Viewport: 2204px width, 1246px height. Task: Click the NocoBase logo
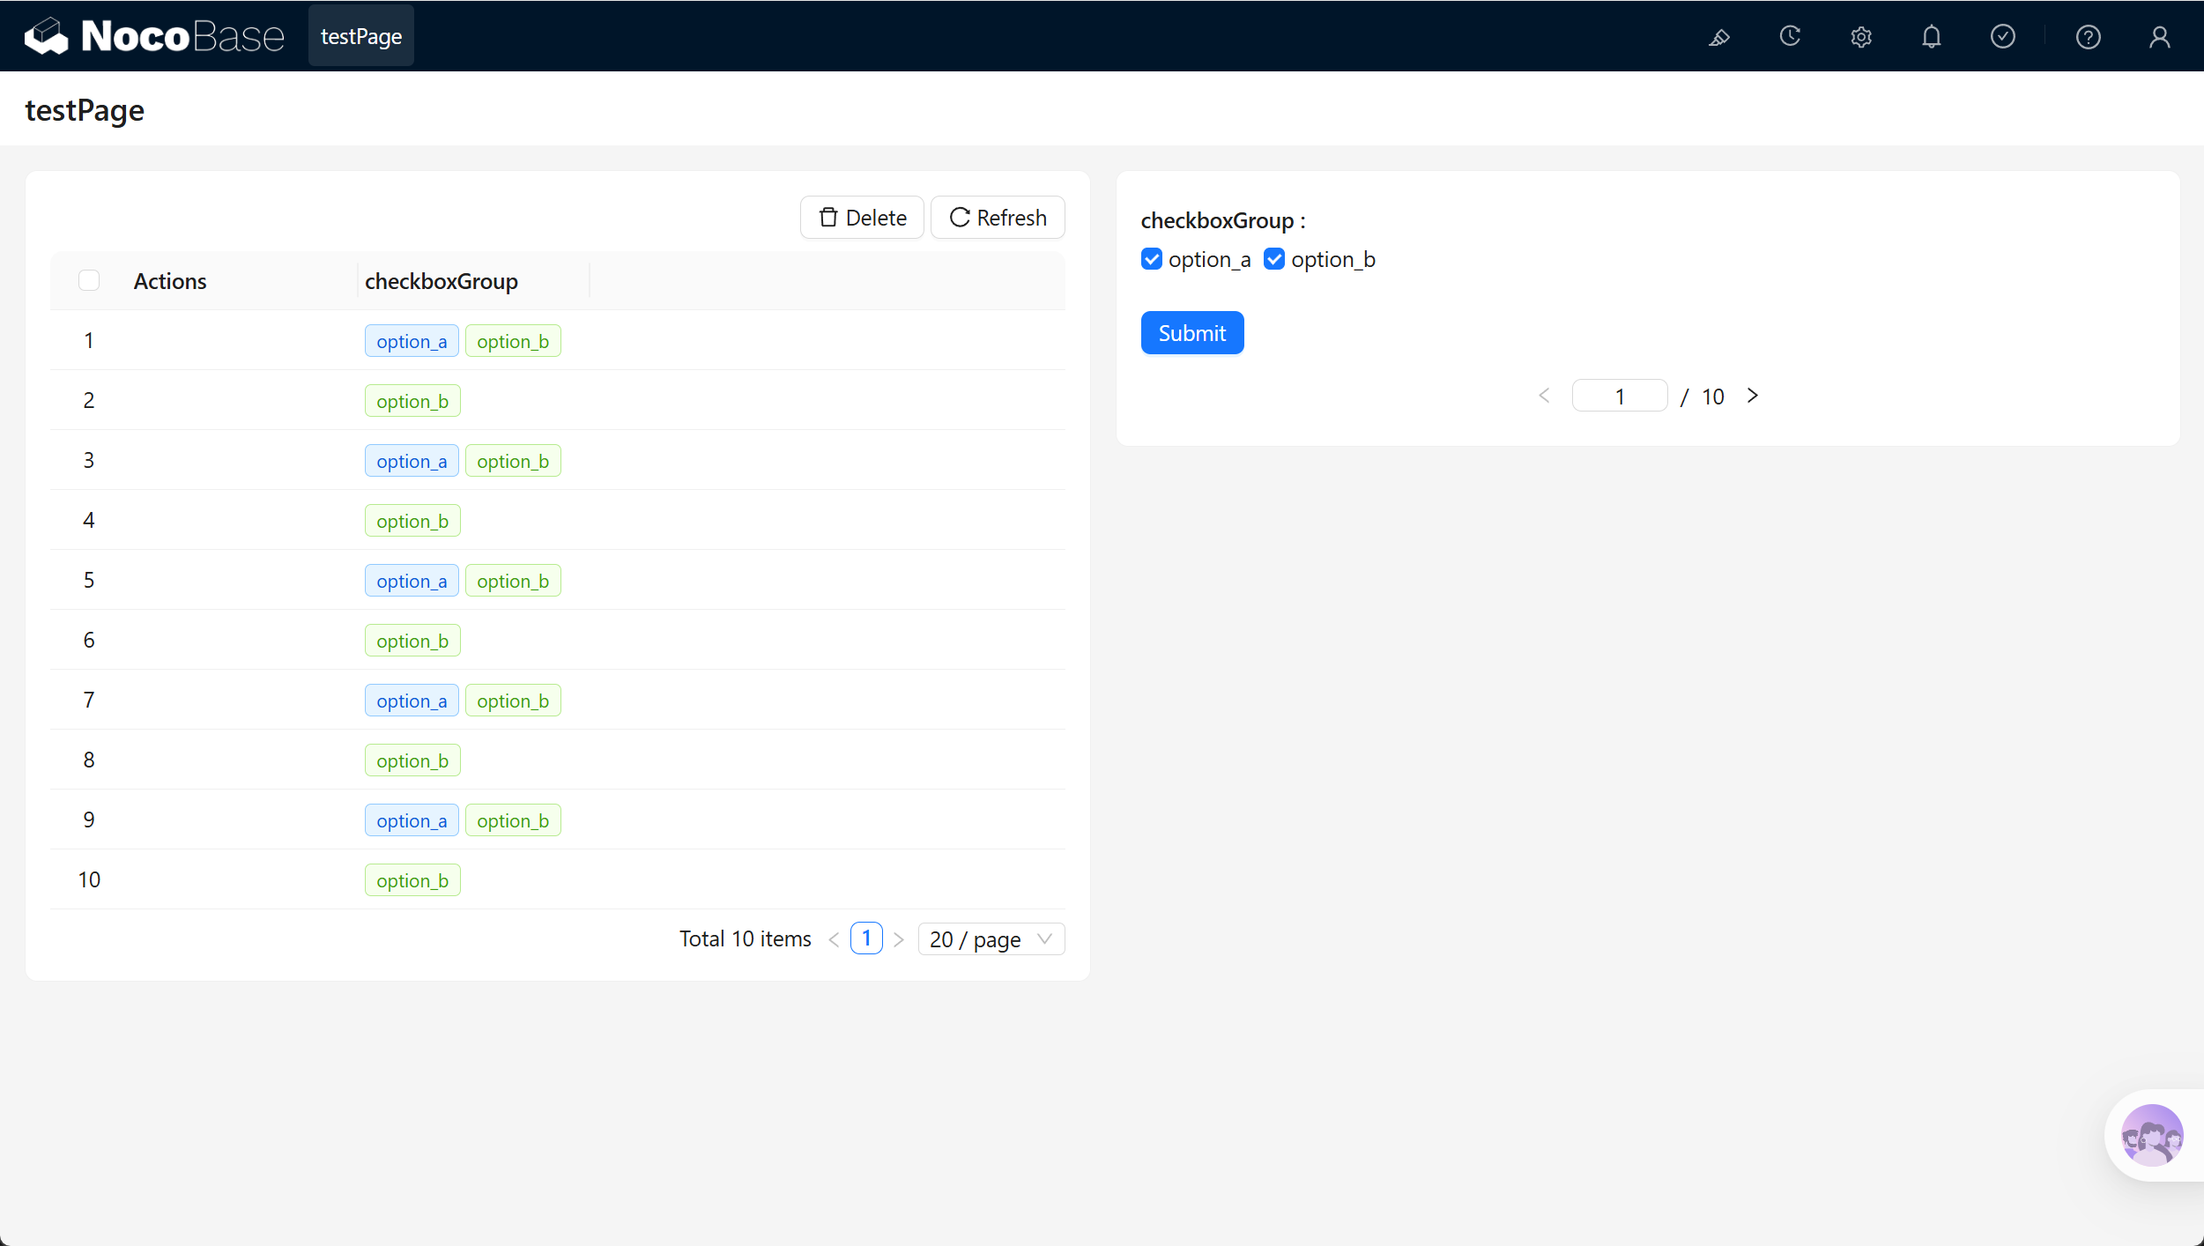154,36
